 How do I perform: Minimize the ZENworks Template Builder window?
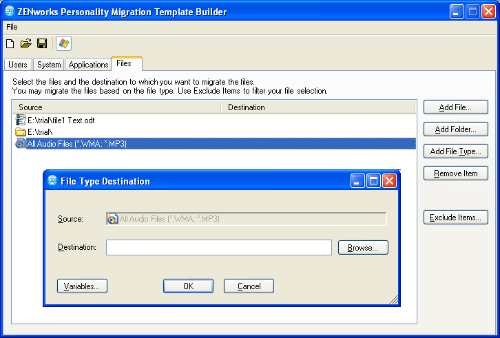[457, 12]
